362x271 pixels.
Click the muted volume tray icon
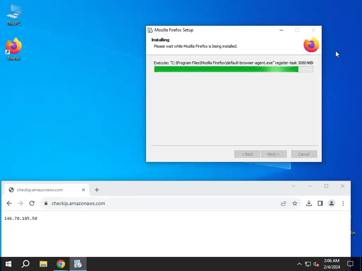click(316, 264)
